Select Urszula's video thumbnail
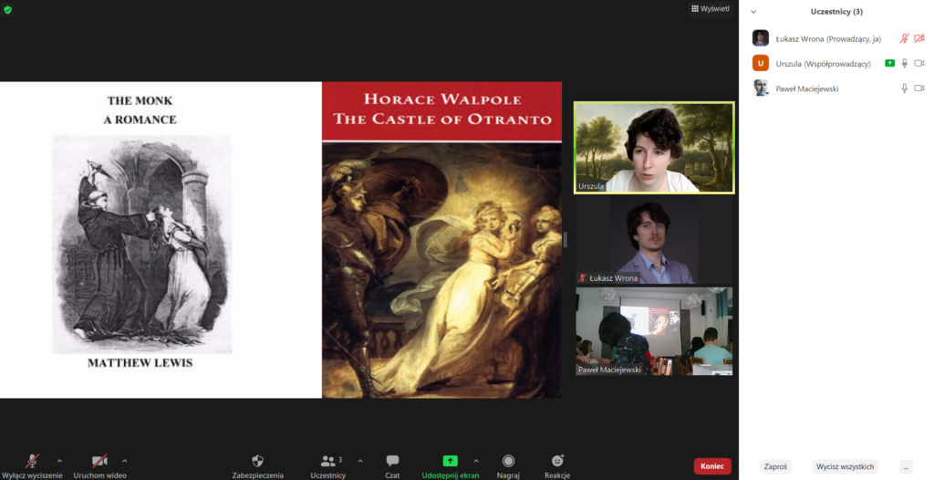This screenshot has height=480, width=934. pyautogui.click(x=653, y=147)
